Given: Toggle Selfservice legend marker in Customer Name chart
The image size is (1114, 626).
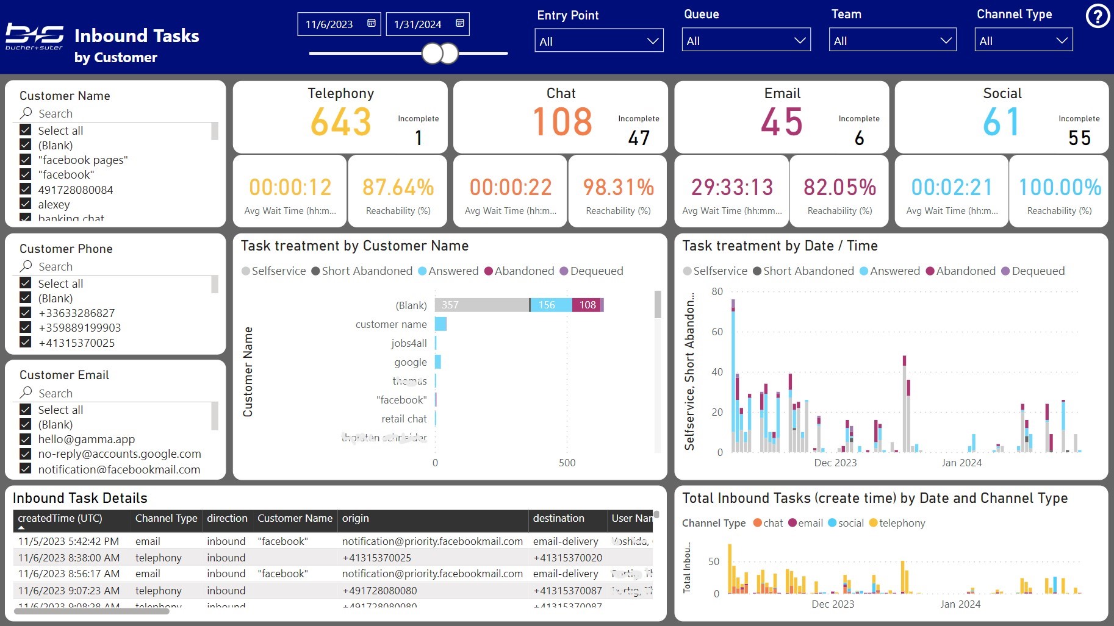Looking at the screenshot, I should click(246, 271).
